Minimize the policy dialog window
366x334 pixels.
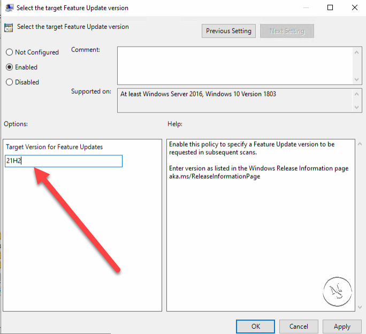[x=306, y=7]
